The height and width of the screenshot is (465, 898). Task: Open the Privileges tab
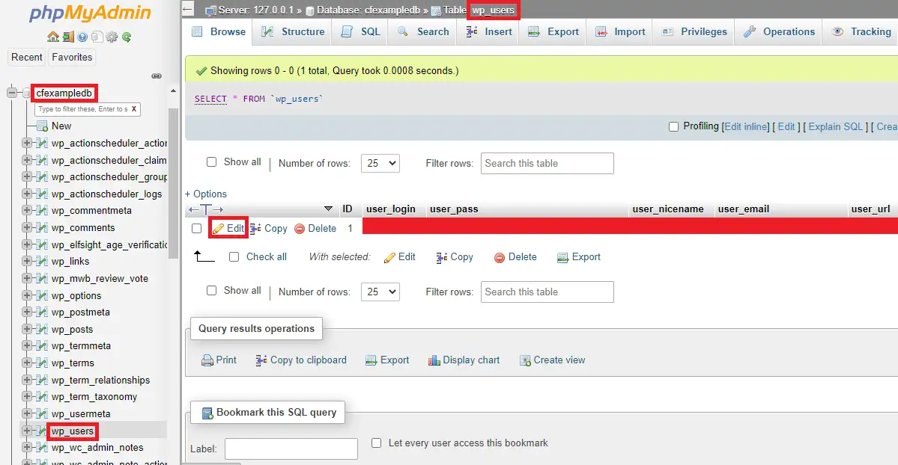694,32
